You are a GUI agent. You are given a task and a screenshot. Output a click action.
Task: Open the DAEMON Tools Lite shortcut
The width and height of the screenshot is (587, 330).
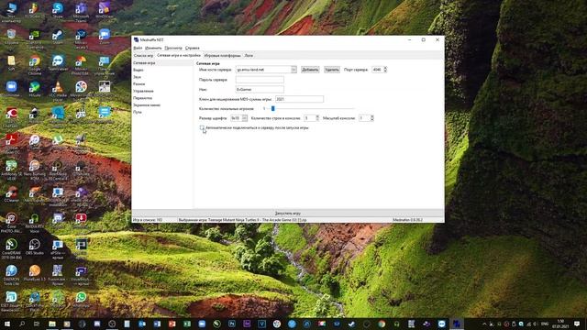[11, 274]
